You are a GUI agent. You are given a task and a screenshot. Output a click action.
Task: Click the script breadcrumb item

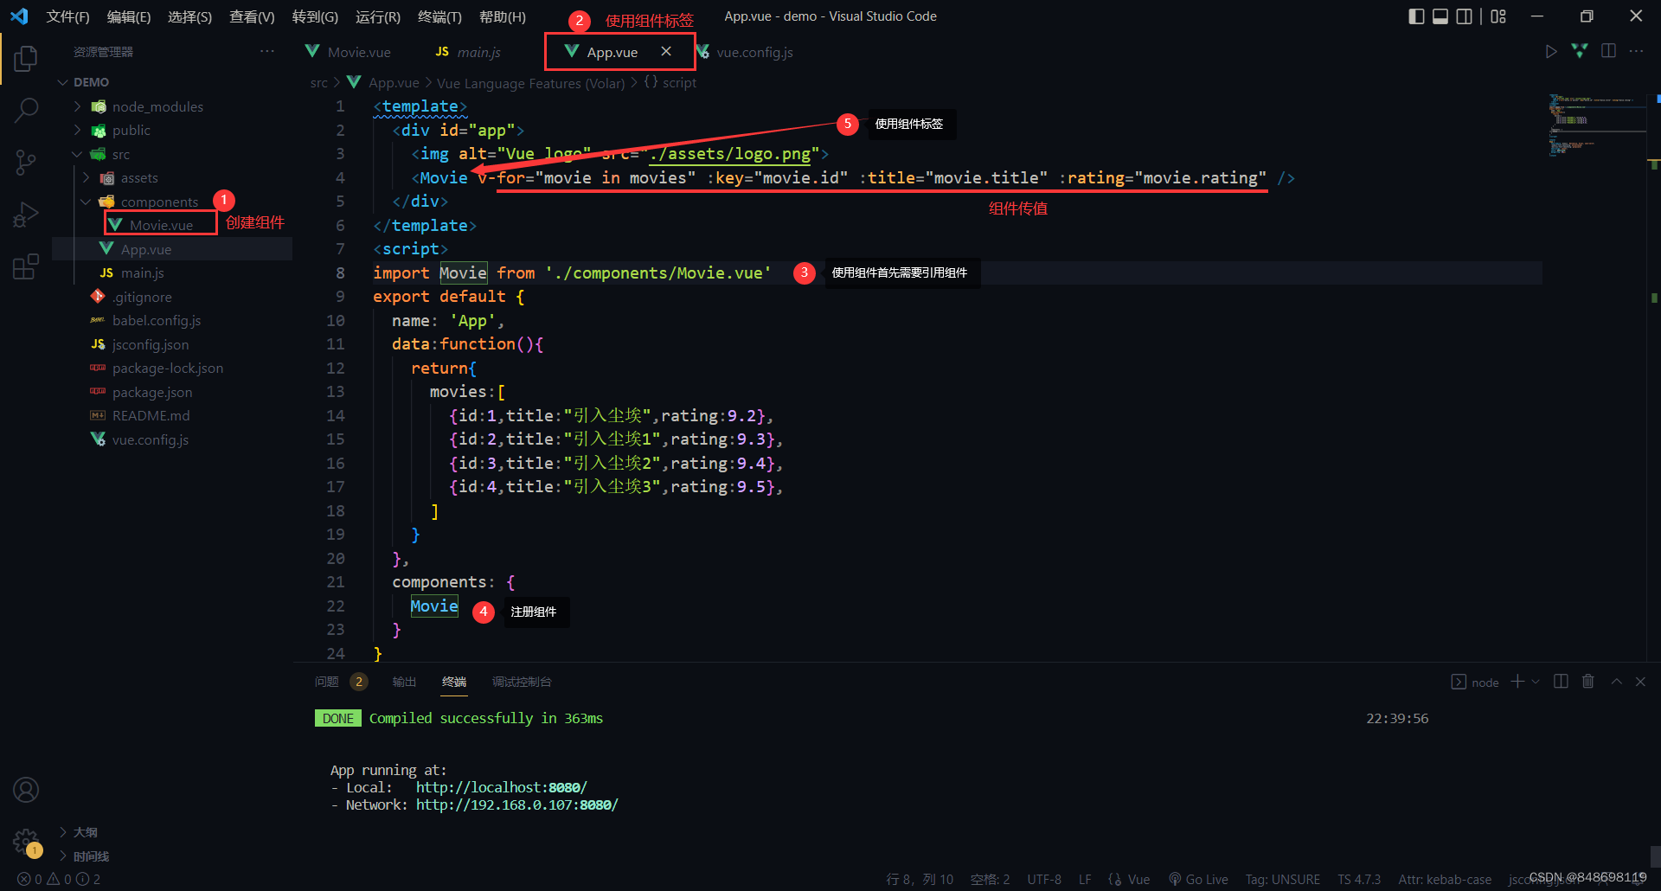click(x=670, y=82)
